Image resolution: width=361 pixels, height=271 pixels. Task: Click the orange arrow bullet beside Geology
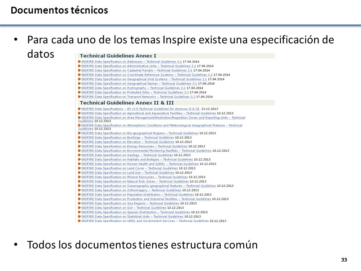tap(79, 155)
